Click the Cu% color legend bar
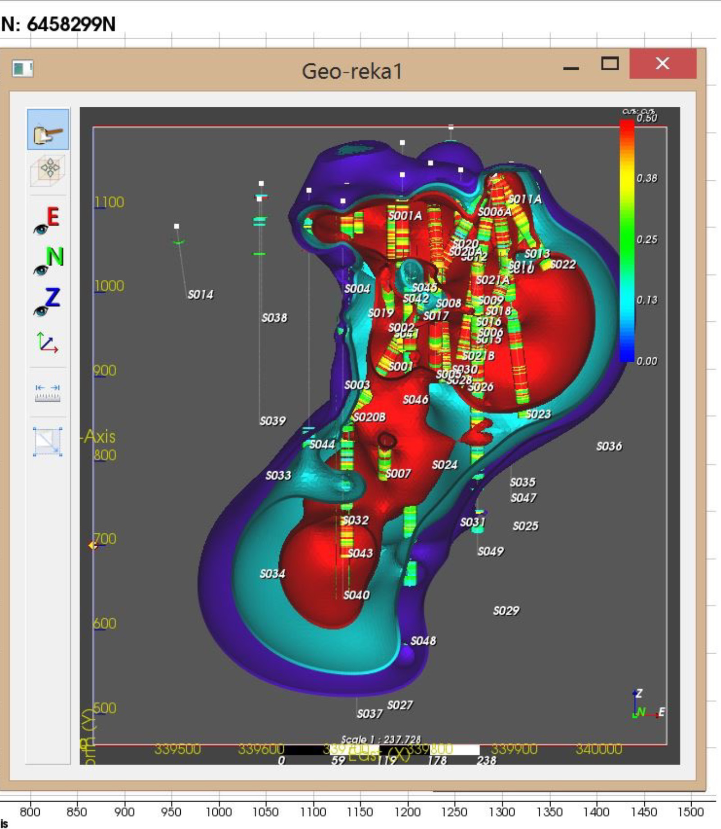Screen dimensions: 721x829 pyautogui.click(x=627, y=241)
